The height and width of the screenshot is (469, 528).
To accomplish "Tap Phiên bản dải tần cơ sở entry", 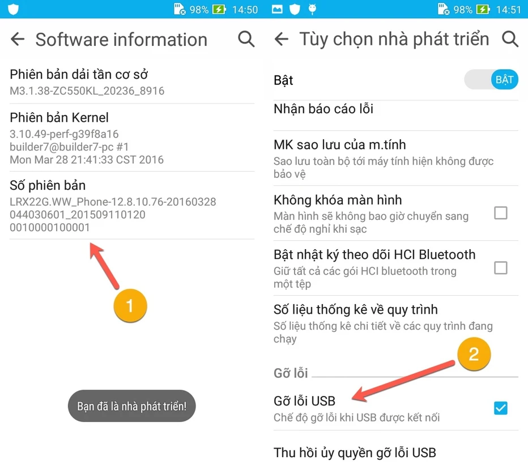I will coord(132,82).
